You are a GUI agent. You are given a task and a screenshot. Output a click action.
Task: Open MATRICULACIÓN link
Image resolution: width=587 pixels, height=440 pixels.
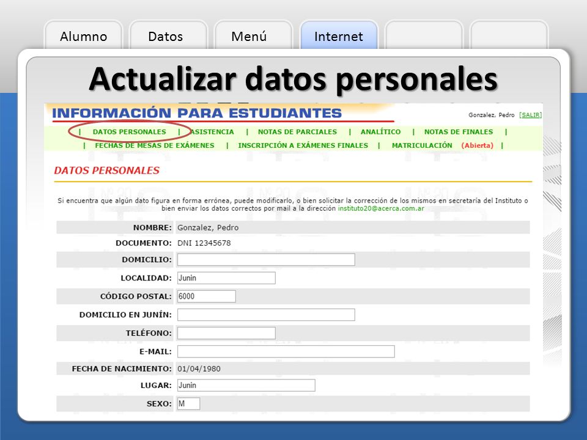[x=422, y=145]
